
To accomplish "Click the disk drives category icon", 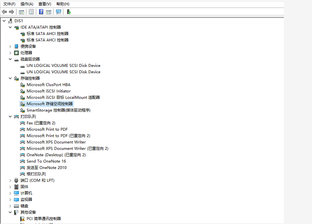I will tap(16, 60).
